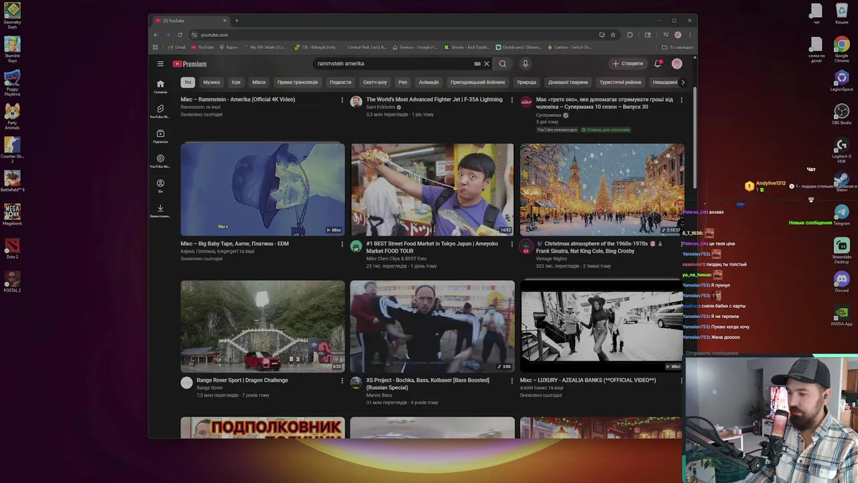This screenshot has height=483, width=858.
Task: Click inside the 'rammstein amerika' search field
Action: (394, 64)
